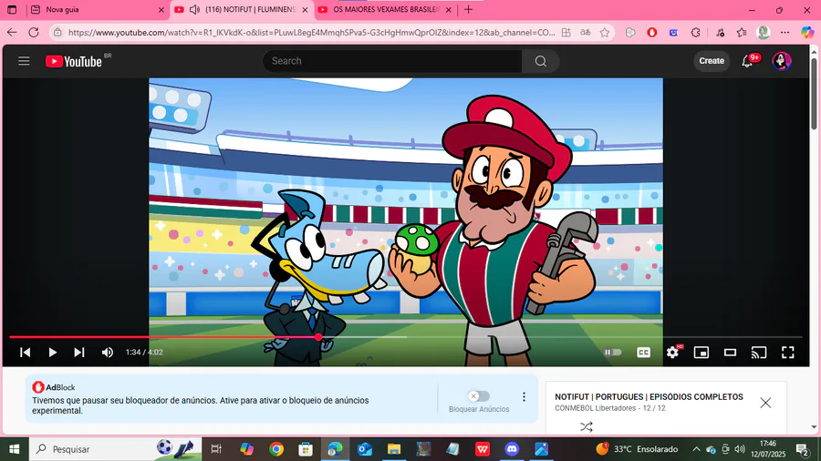Focus the YouTube Search field
This screenshot has width=821, height=461.
392,61
